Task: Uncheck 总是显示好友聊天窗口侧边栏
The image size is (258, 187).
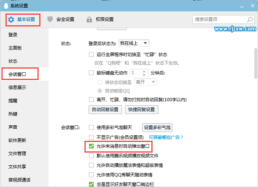Action: (91, 184)
